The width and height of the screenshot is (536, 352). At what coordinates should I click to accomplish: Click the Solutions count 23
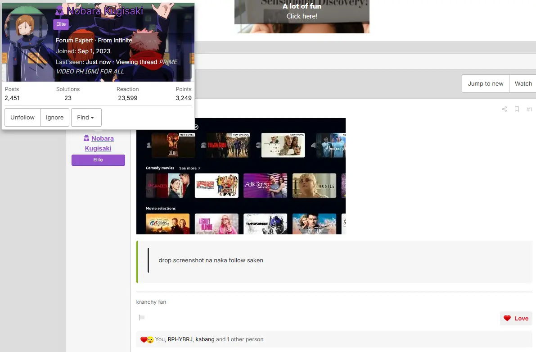68,98
